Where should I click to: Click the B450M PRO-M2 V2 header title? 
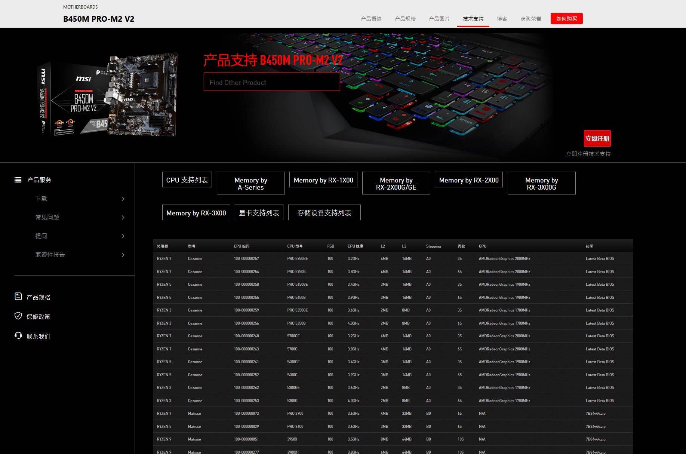99,19
